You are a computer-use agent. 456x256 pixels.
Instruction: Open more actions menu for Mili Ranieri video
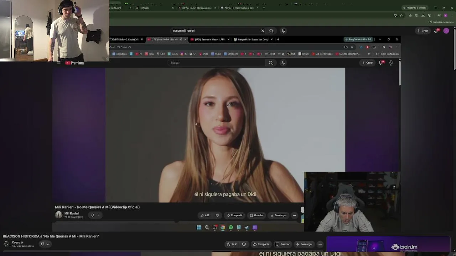tap(294, 215)
